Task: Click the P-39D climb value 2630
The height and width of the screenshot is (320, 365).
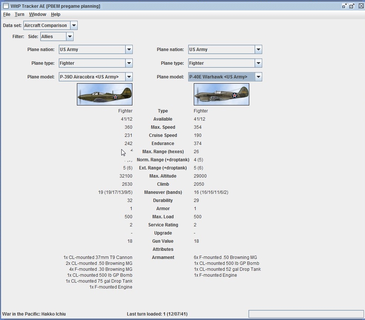Action: tap(127, 184)
